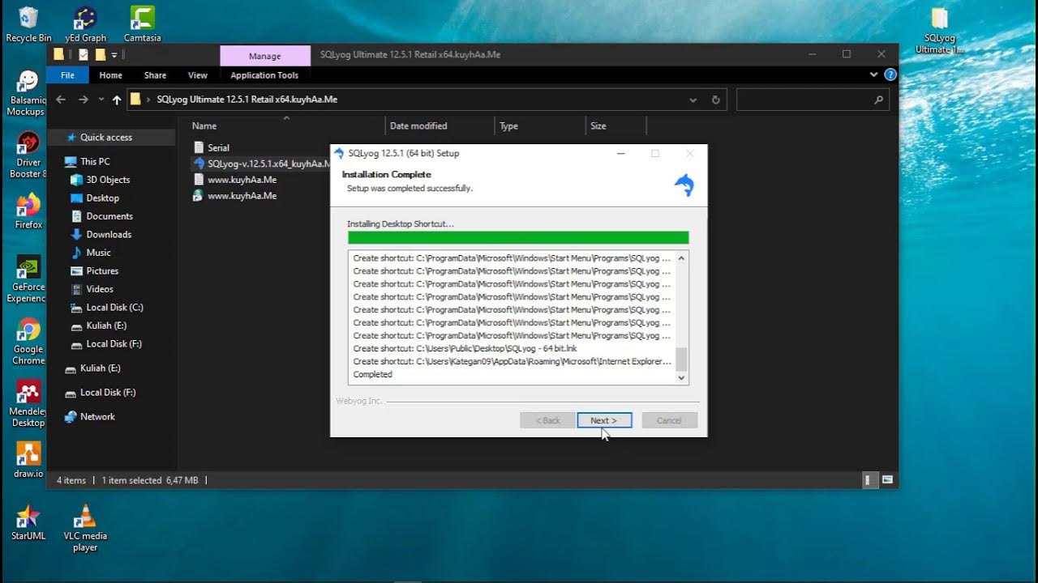Open the Recycle Bin desktop icon
Screen dimensions: 1038x583
pos(28,23)
